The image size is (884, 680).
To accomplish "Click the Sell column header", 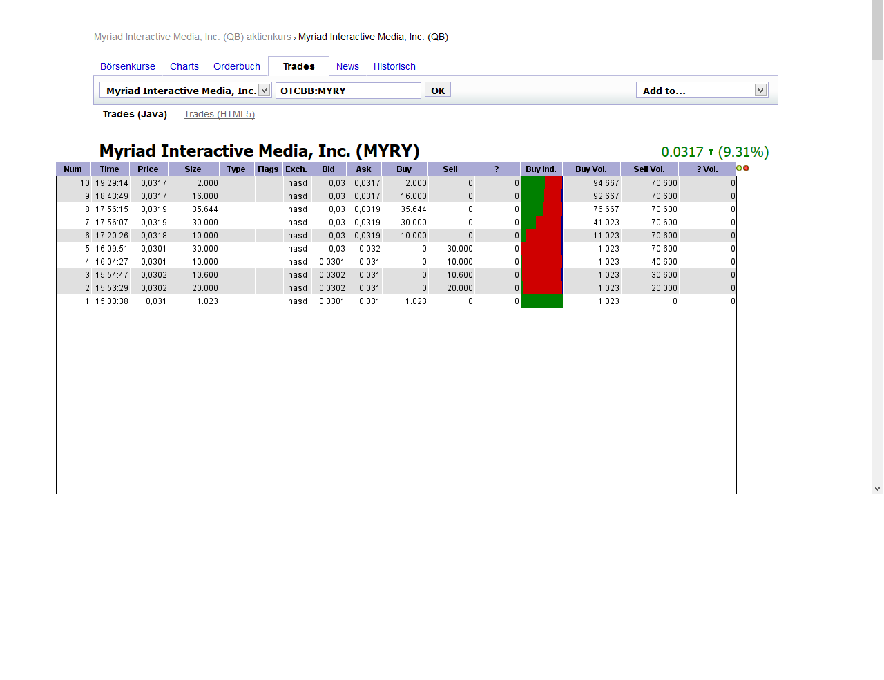I will pyautogui.click(x=450, y=169).
